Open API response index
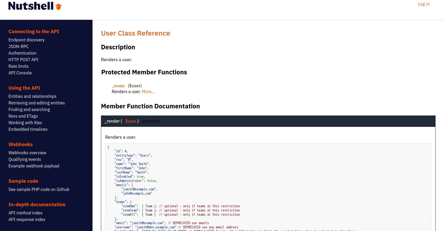 coord(27,219)
